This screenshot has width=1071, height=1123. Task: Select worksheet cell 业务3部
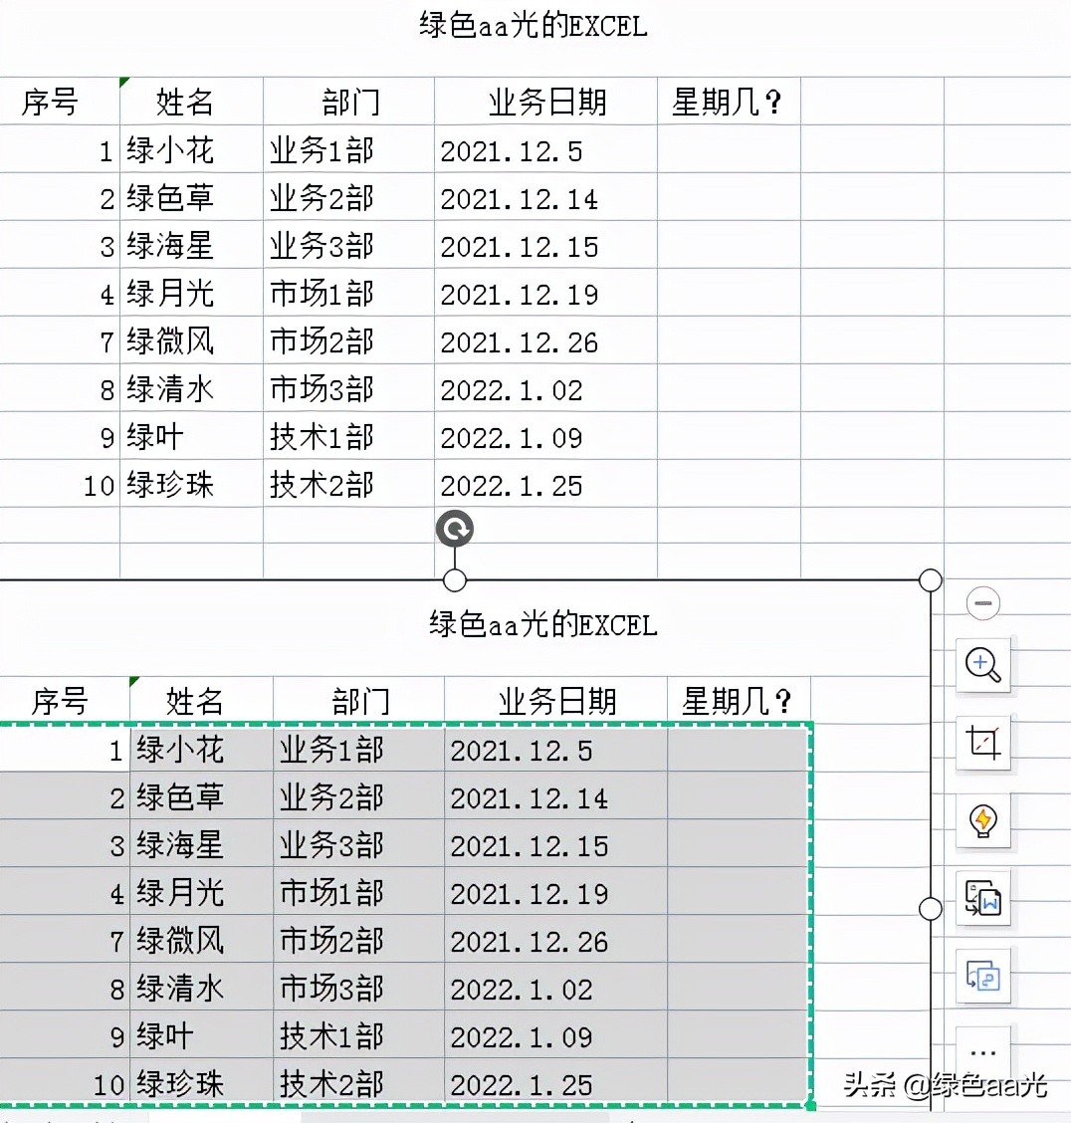pyautogui.click(x=348, y=245)
